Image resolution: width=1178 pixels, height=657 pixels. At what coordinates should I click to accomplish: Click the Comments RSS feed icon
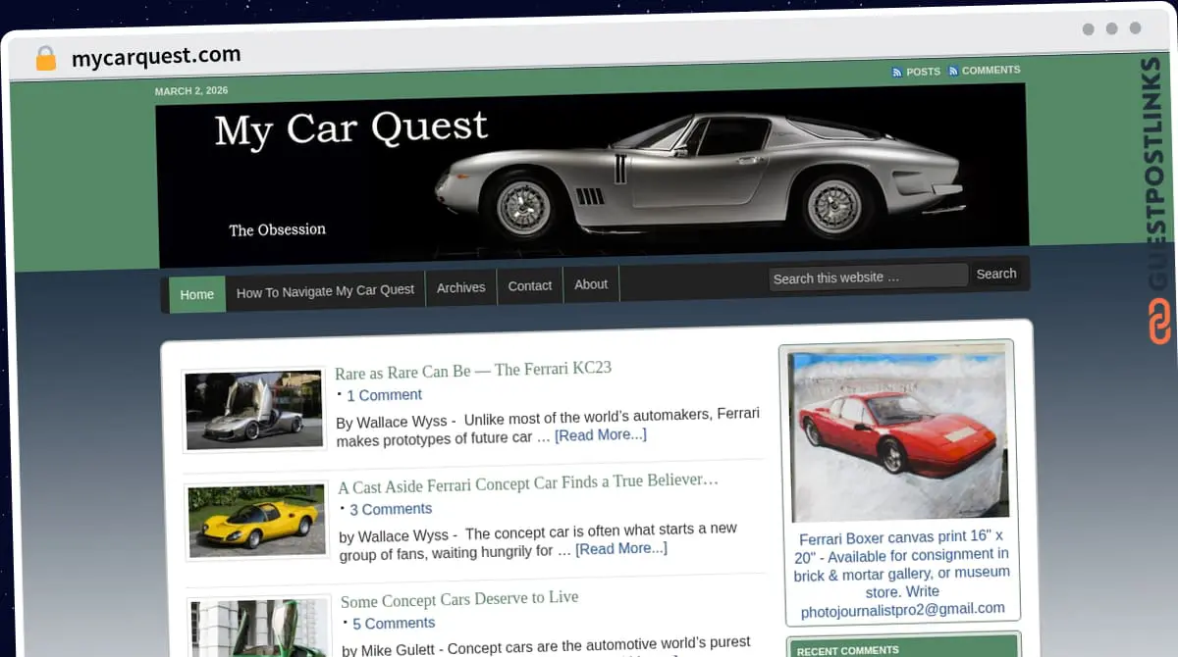pyautogui.click(x=953, y=71)
